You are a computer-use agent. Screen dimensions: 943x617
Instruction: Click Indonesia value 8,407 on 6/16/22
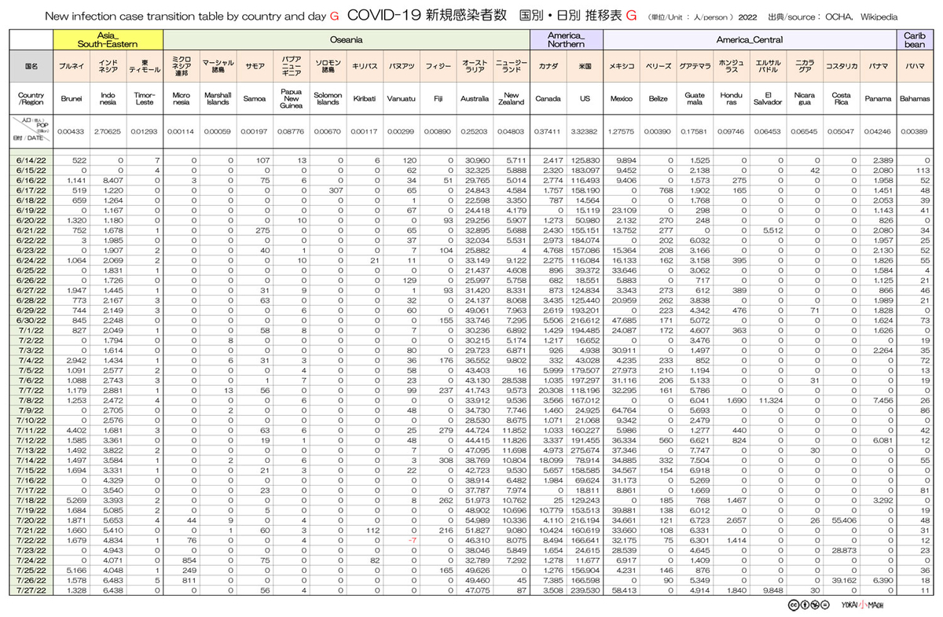[114, 180]
